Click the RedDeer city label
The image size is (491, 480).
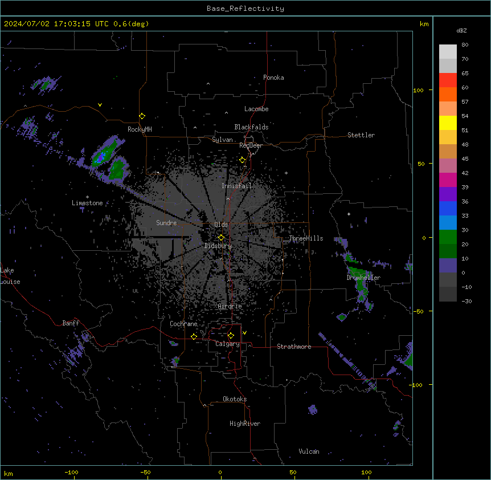click(251, 145)
